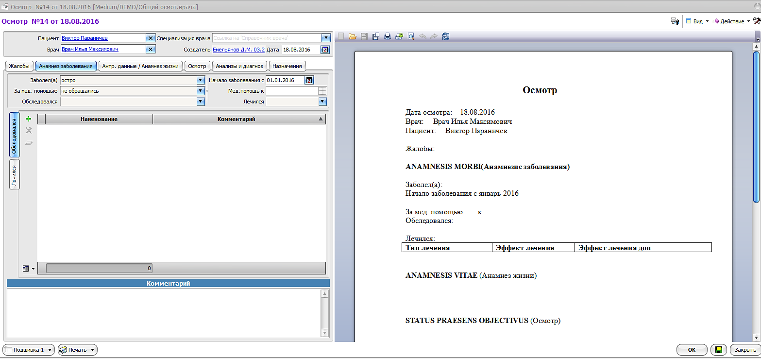The width and height of the screenshot is (761, 359).
Task: Open patient link Виктор Параничев
Action: click(x=85, y=38)
